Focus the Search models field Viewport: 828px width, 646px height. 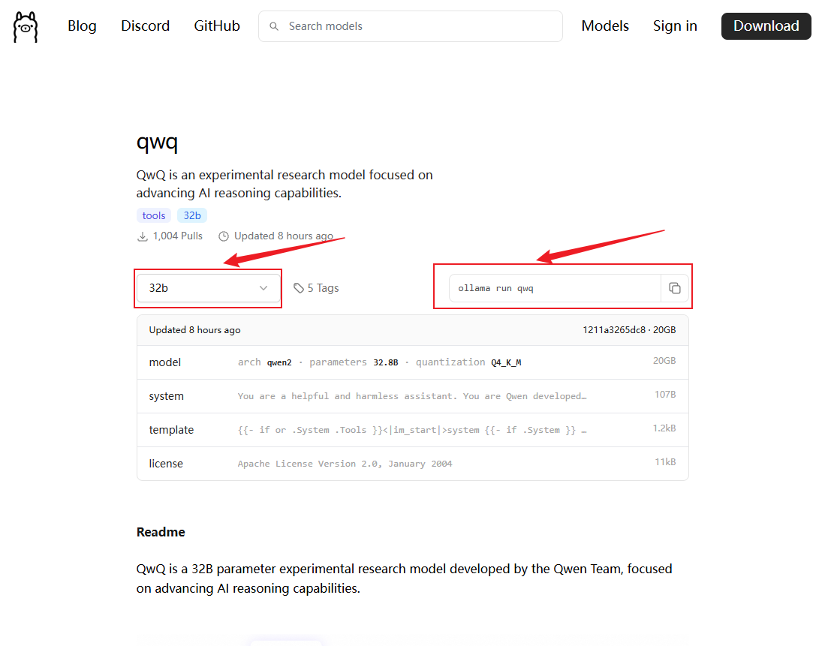(x=420, y=26)
